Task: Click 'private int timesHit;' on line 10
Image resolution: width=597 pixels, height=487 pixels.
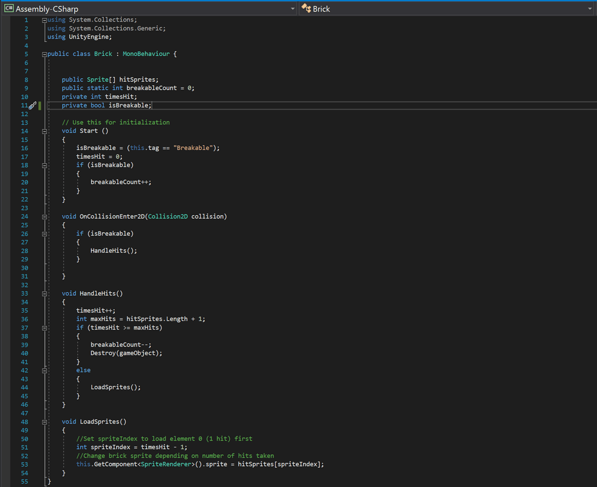Action: pyautogui.click(x=99, y=97)
